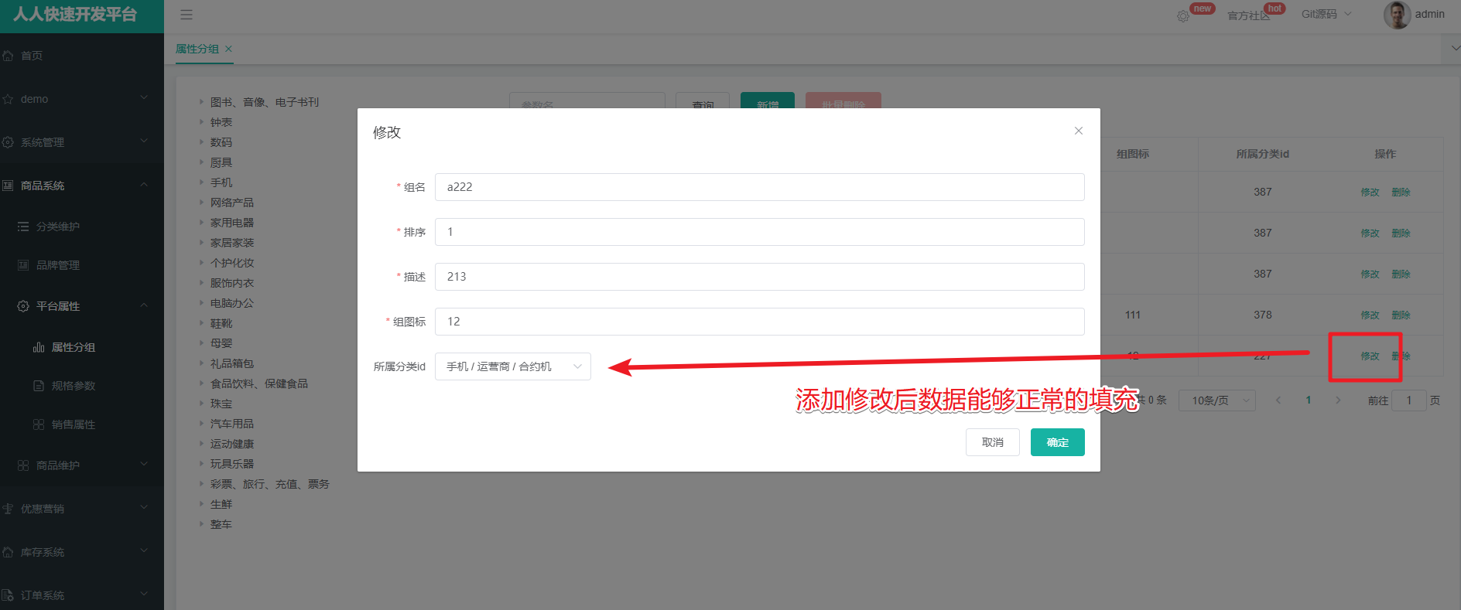Close the 修改 dialog with X icon

coord(1078,131)
